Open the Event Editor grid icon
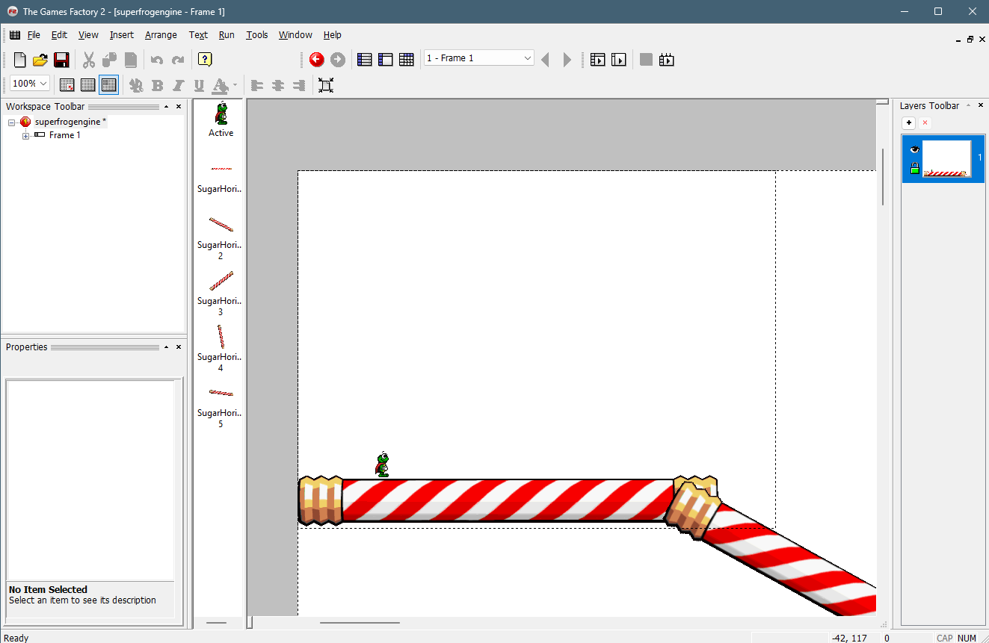The image size is (989, 643). [407, 60]
